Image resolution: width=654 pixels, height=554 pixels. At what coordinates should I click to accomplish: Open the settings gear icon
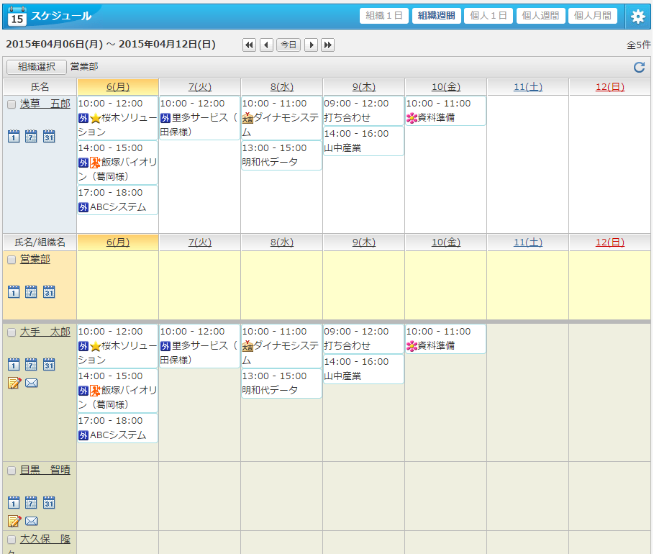coord(637,17)
